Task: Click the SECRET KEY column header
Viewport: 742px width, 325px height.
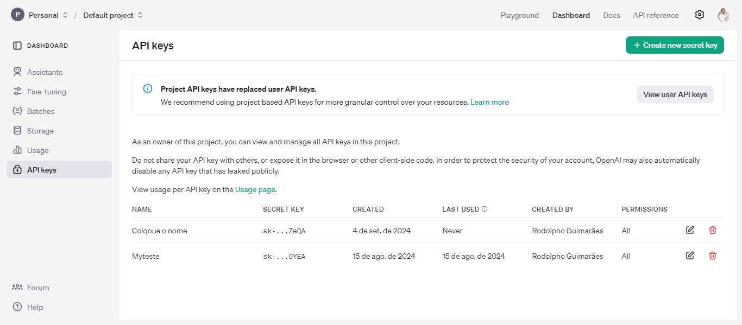Action: (284, 209)
